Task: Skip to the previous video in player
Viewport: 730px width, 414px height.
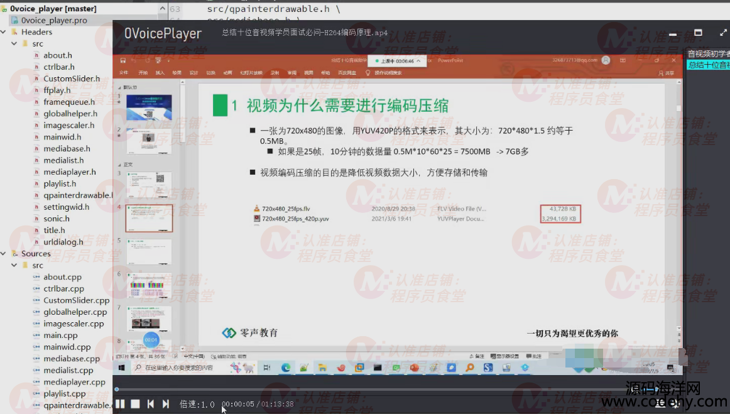Action: tap(150, 404)
